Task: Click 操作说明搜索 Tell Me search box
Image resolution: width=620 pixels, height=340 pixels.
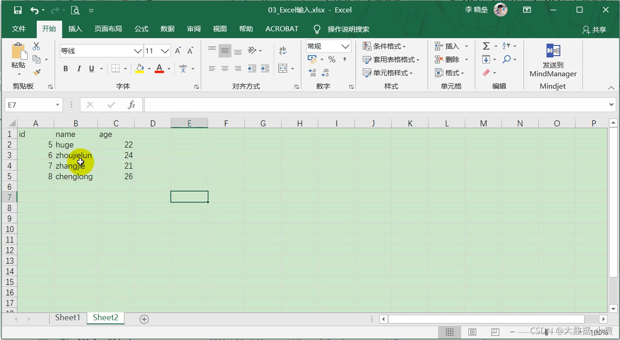Action: click(x=348, y=29)
